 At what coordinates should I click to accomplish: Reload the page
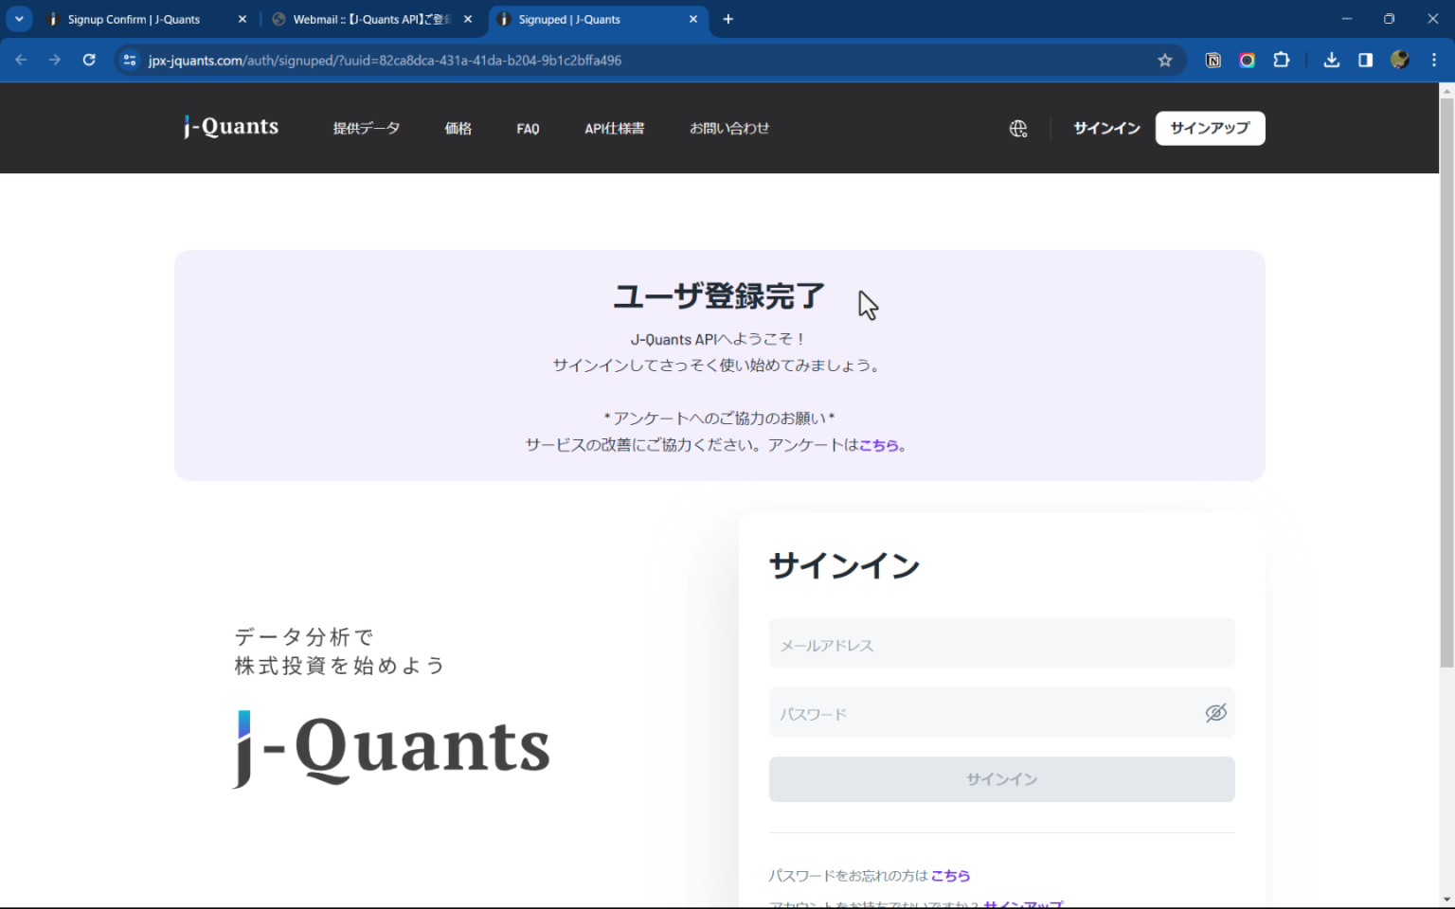tap(88, 60)
